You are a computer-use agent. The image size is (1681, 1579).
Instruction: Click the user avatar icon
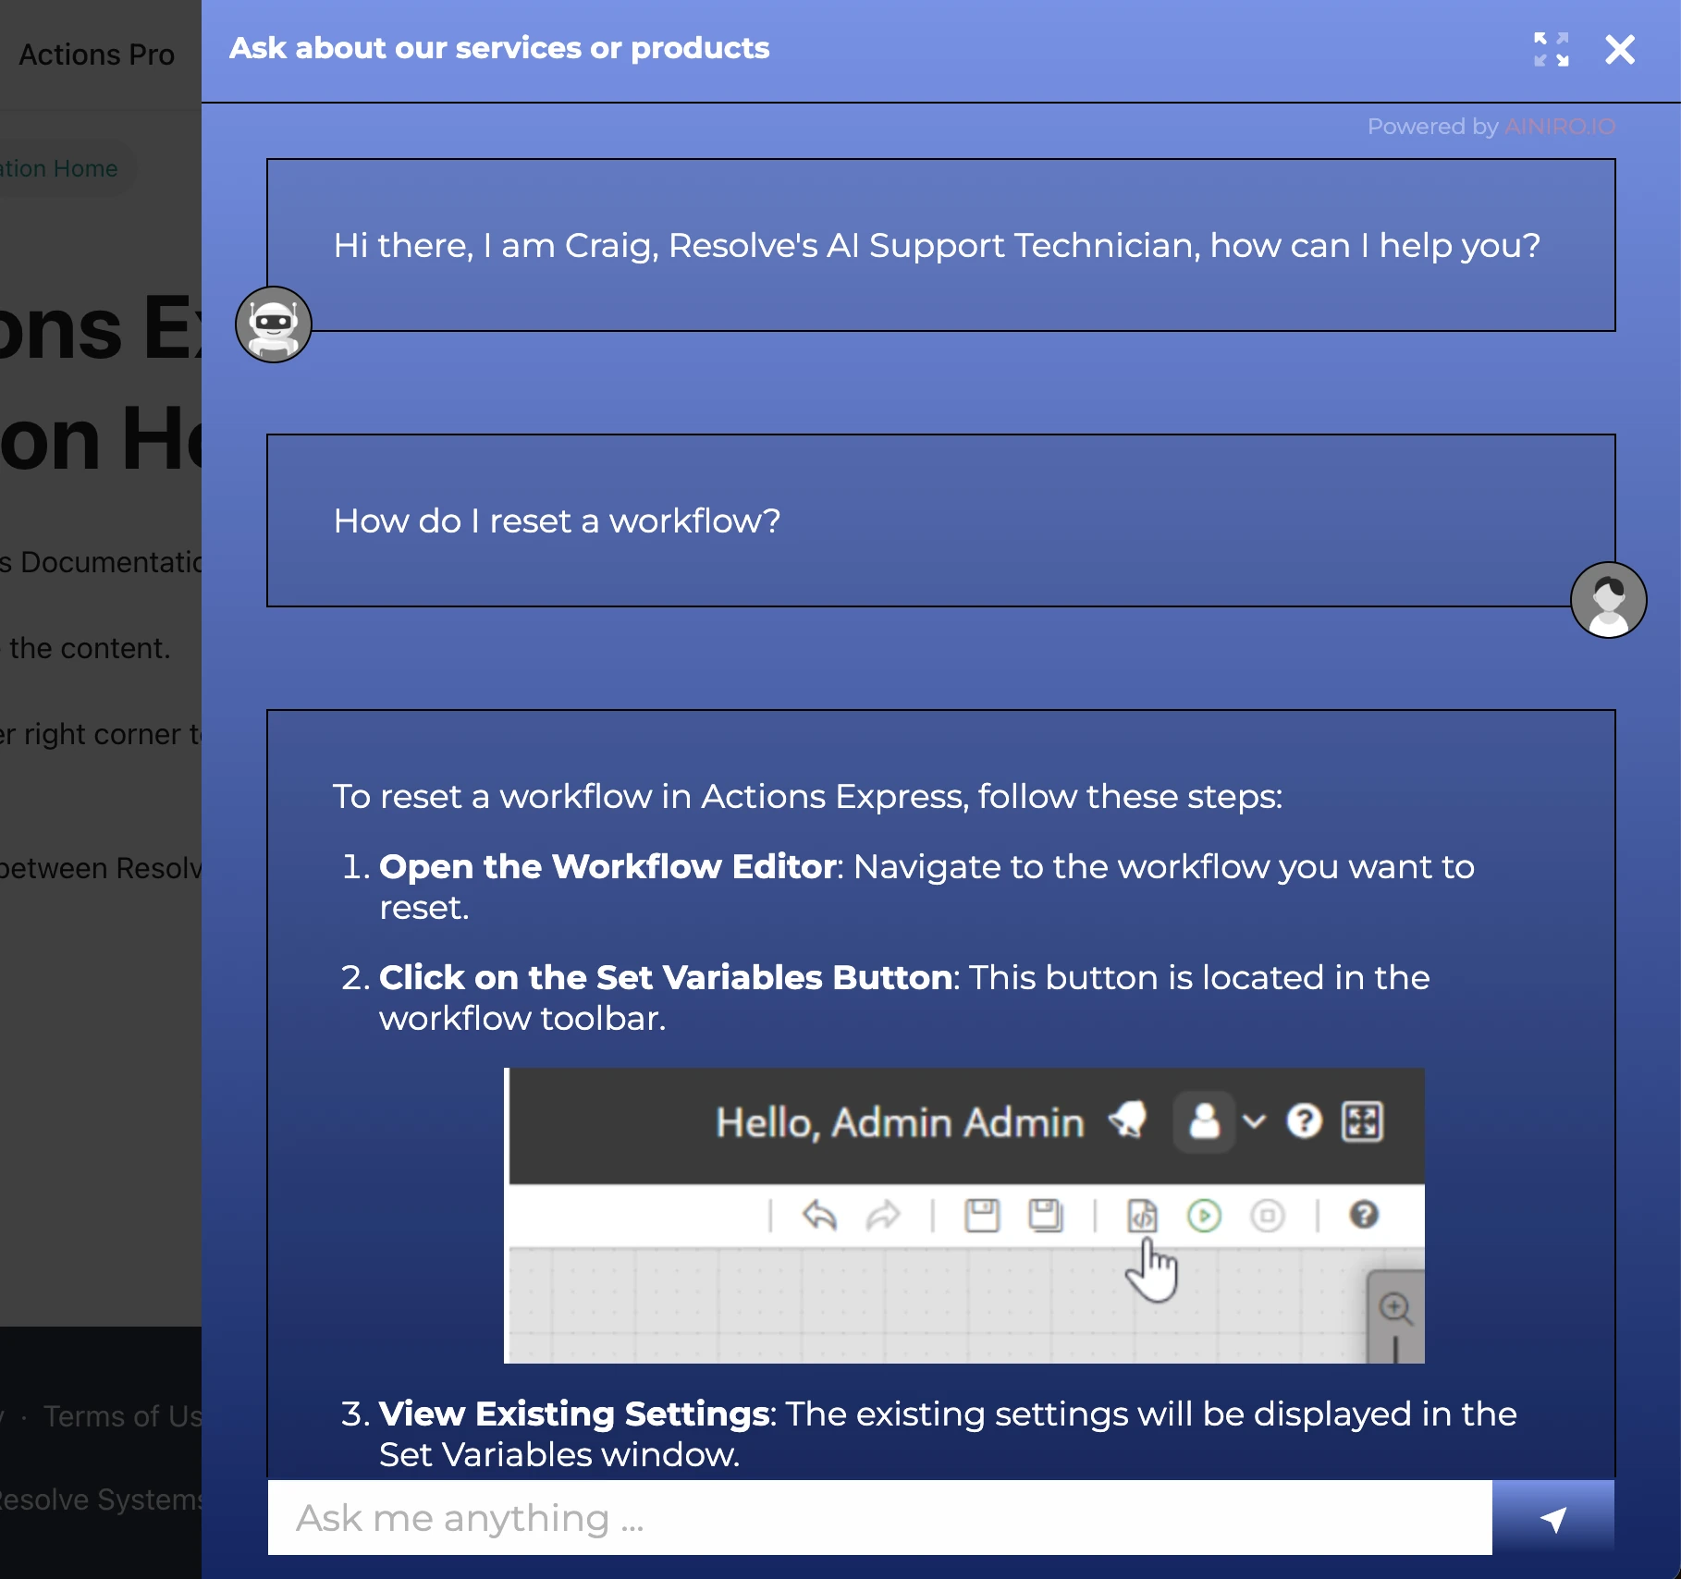(x=1609, y=600)
